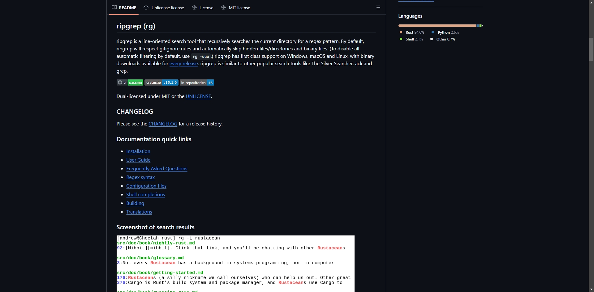Screen dimensions: 594x292
Task: Click the orange Rust color dot
Action: click(x=401, y=32)
